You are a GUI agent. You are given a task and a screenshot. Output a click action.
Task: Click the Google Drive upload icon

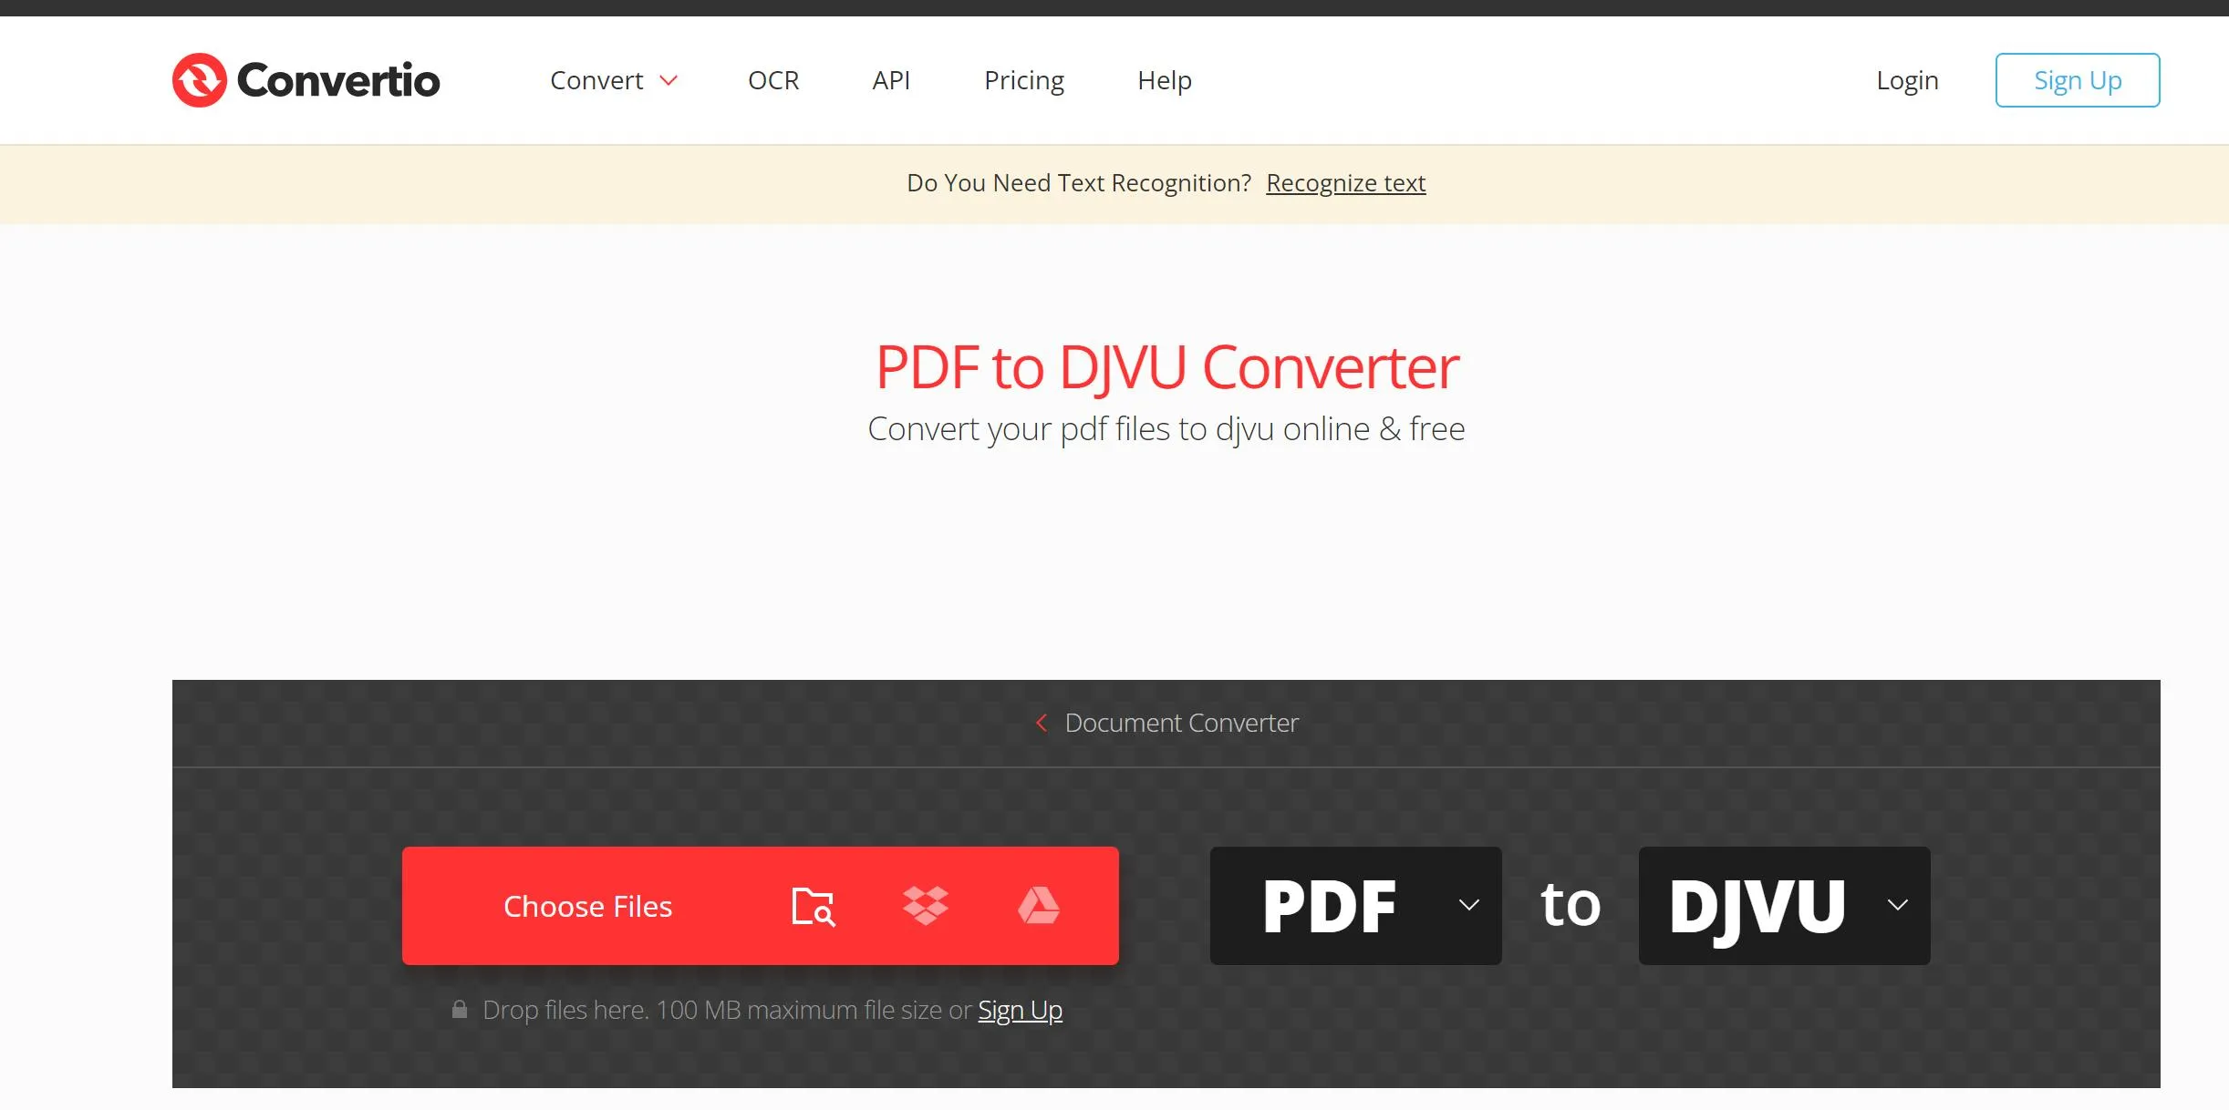[1039, 905]
